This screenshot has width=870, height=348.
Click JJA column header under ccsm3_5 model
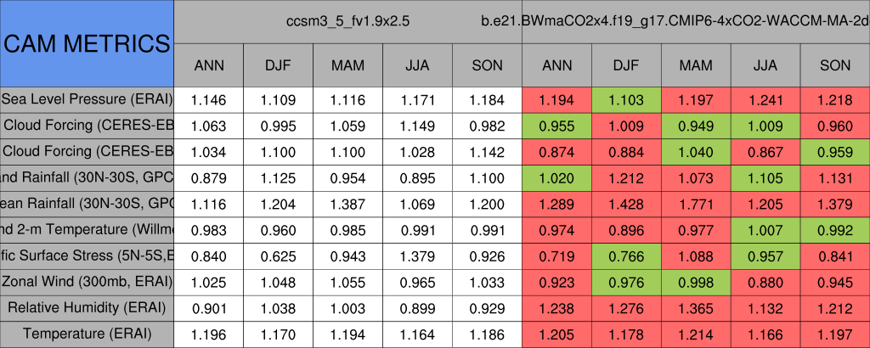pos(417,65)
